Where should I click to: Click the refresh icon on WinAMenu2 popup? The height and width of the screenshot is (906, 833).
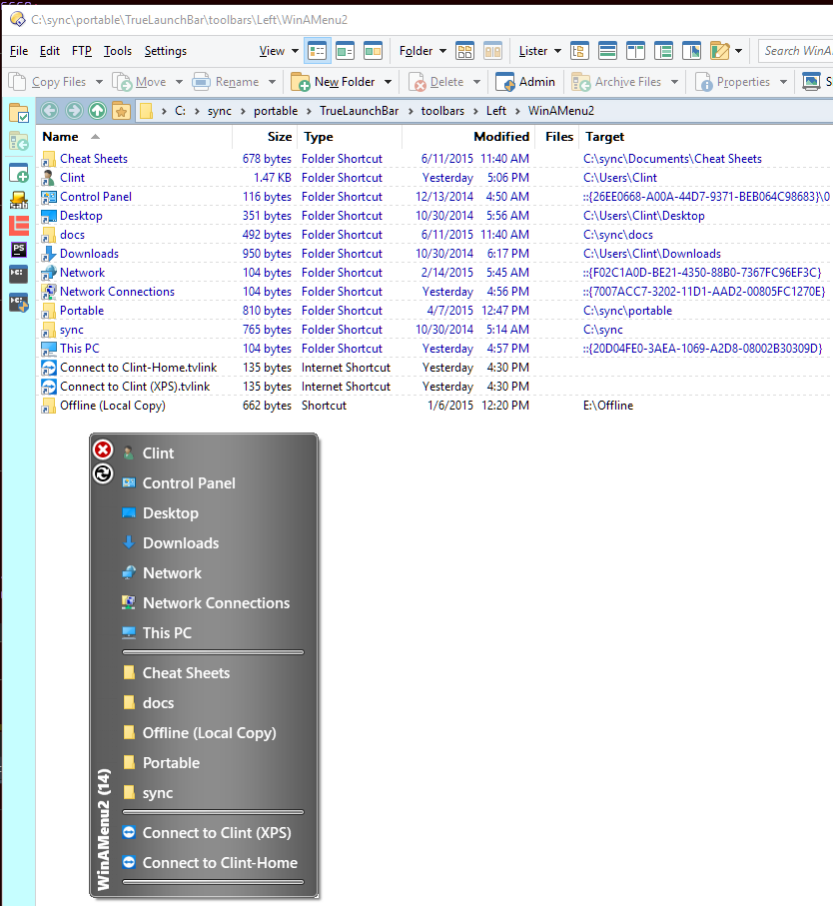coord(103,473)
